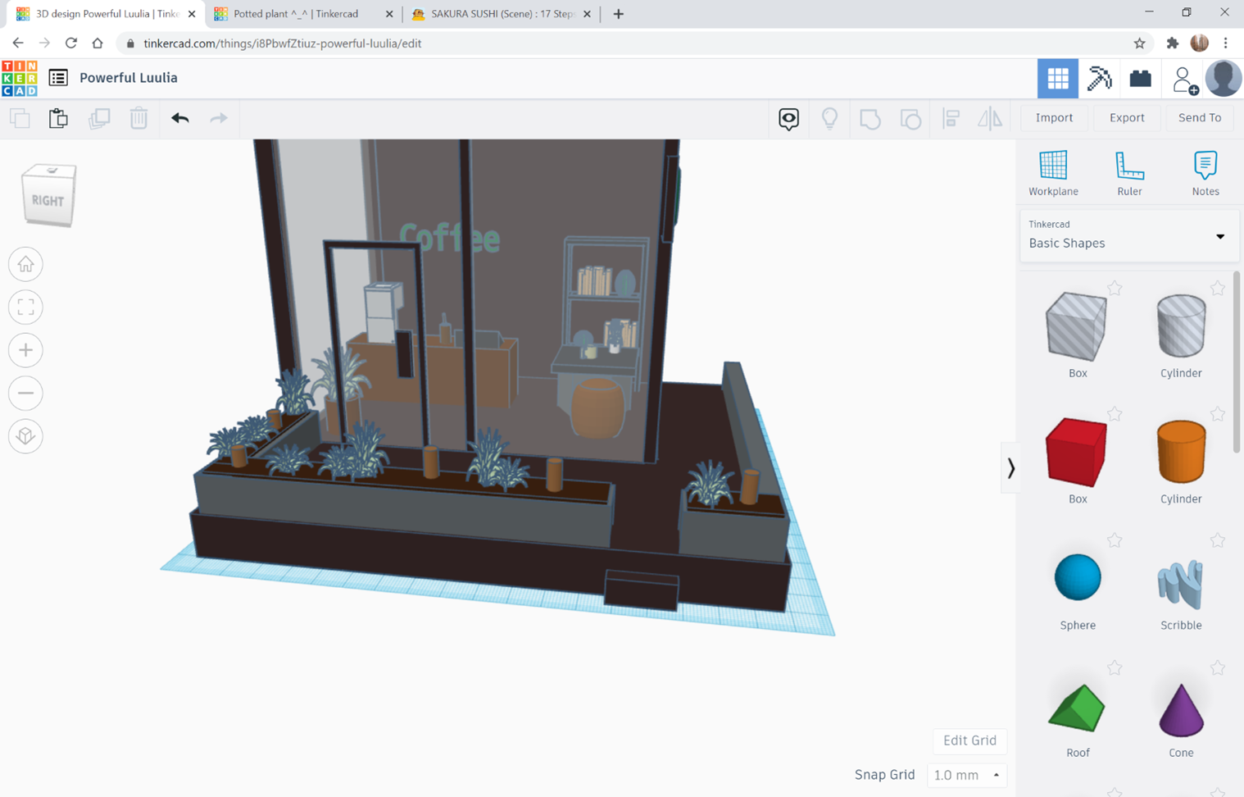Click the Show all lightbulb icon

[x=829, y=119]
